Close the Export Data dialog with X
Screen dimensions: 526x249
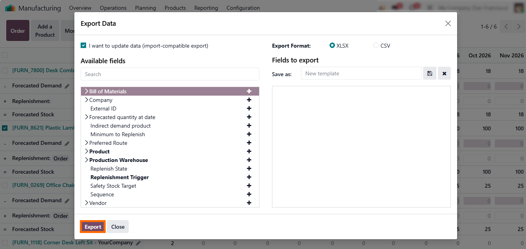pos(448,23)
